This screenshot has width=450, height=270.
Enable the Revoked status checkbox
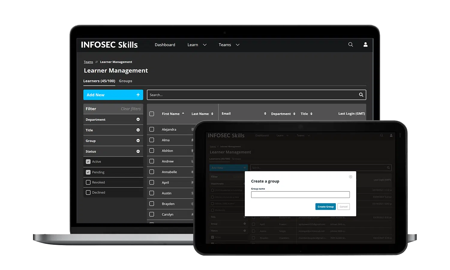point(88,182)
